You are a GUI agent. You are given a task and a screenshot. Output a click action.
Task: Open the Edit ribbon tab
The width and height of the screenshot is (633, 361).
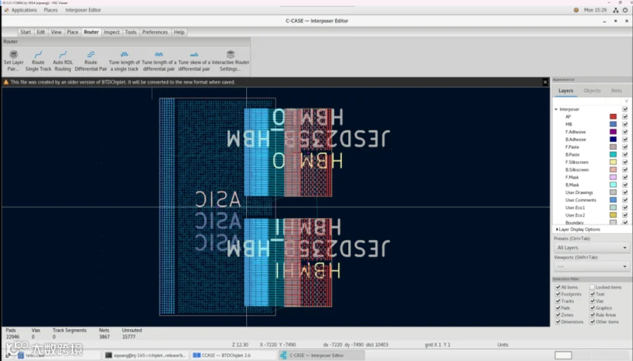41,32
